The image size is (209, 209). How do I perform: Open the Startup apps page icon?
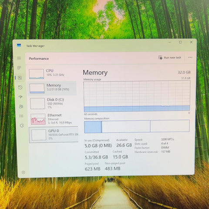(20, 97)
